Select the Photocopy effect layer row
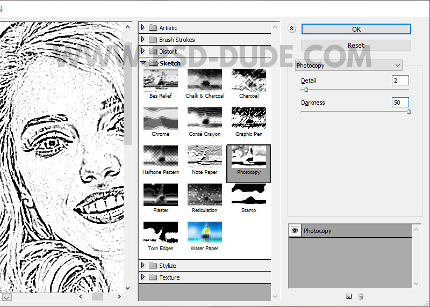Image resolution: width=430 pixels, height=307 pixels. [351, 231]
